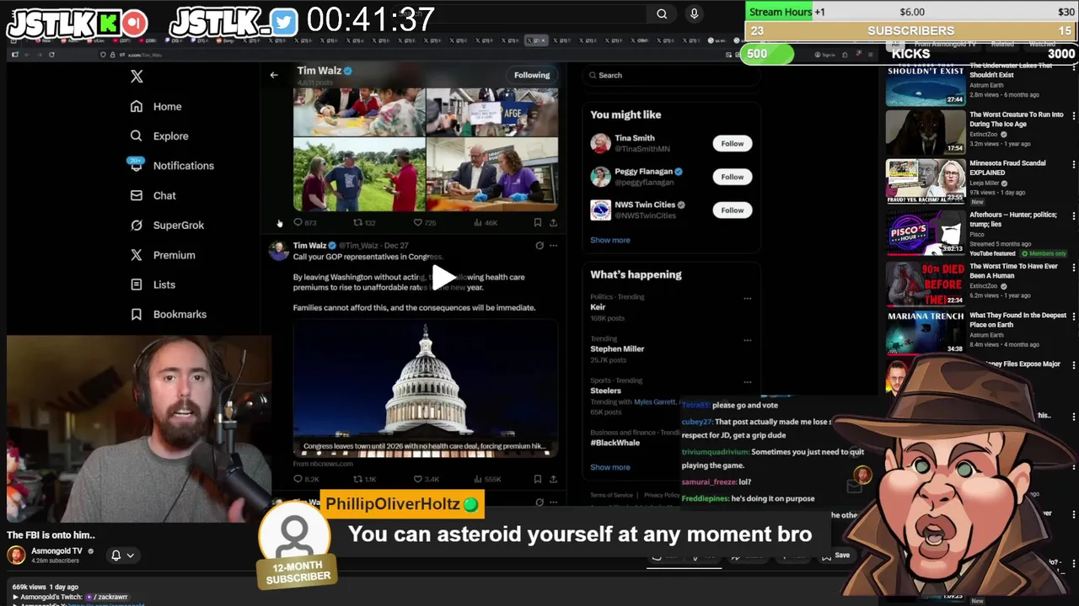Open Asmongold TV channel avatar
The width and height of the screenshot is (1079, 606).
(x=16, y=555)
